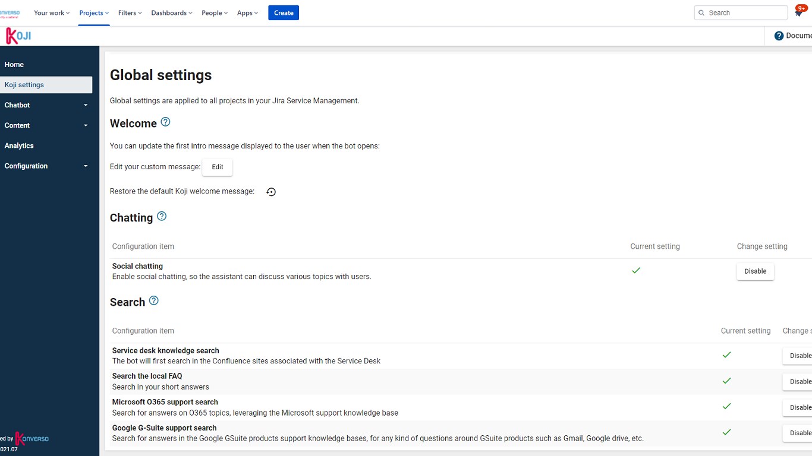812x456 pixels.
Task: Click the blue Create button
Action: (x=284, y=13)
